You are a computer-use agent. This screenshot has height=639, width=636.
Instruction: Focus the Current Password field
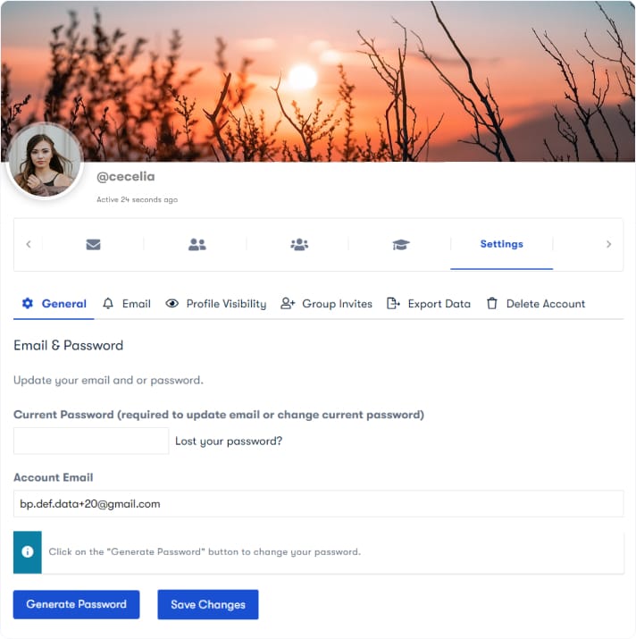click(91, 441)
